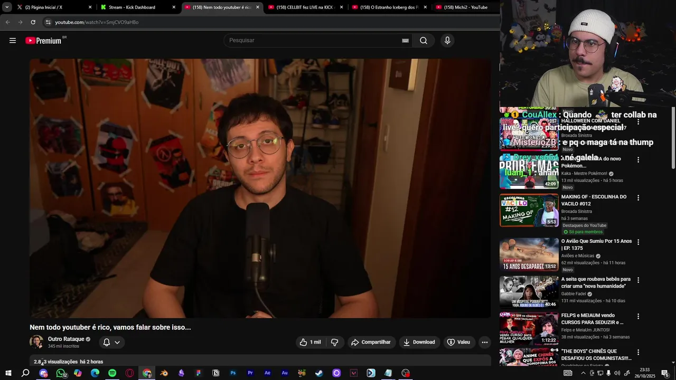The width and height of the screenshot is (676, 380).
Task: Open Adobe Audition from the taskbar
Action: pos(285,373)
